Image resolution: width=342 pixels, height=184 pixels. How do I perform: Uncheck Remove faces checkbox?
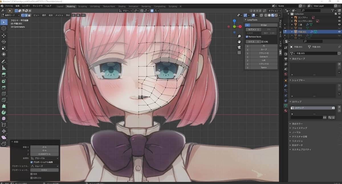(247, 37)
